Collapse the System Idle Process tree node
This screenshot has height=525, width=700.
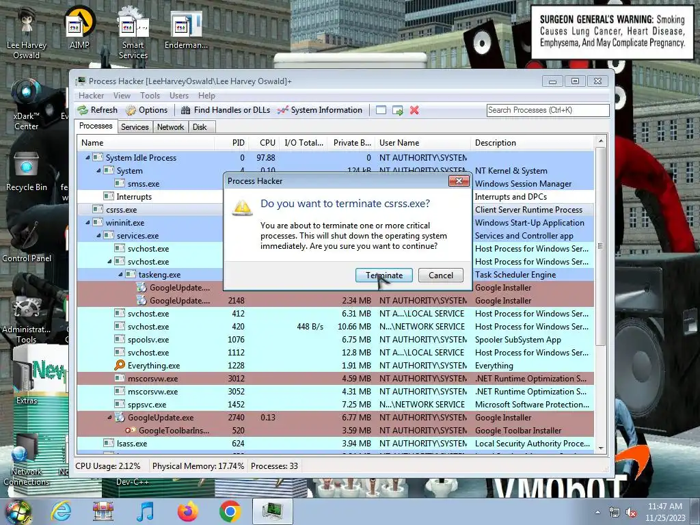click(87, 158)
